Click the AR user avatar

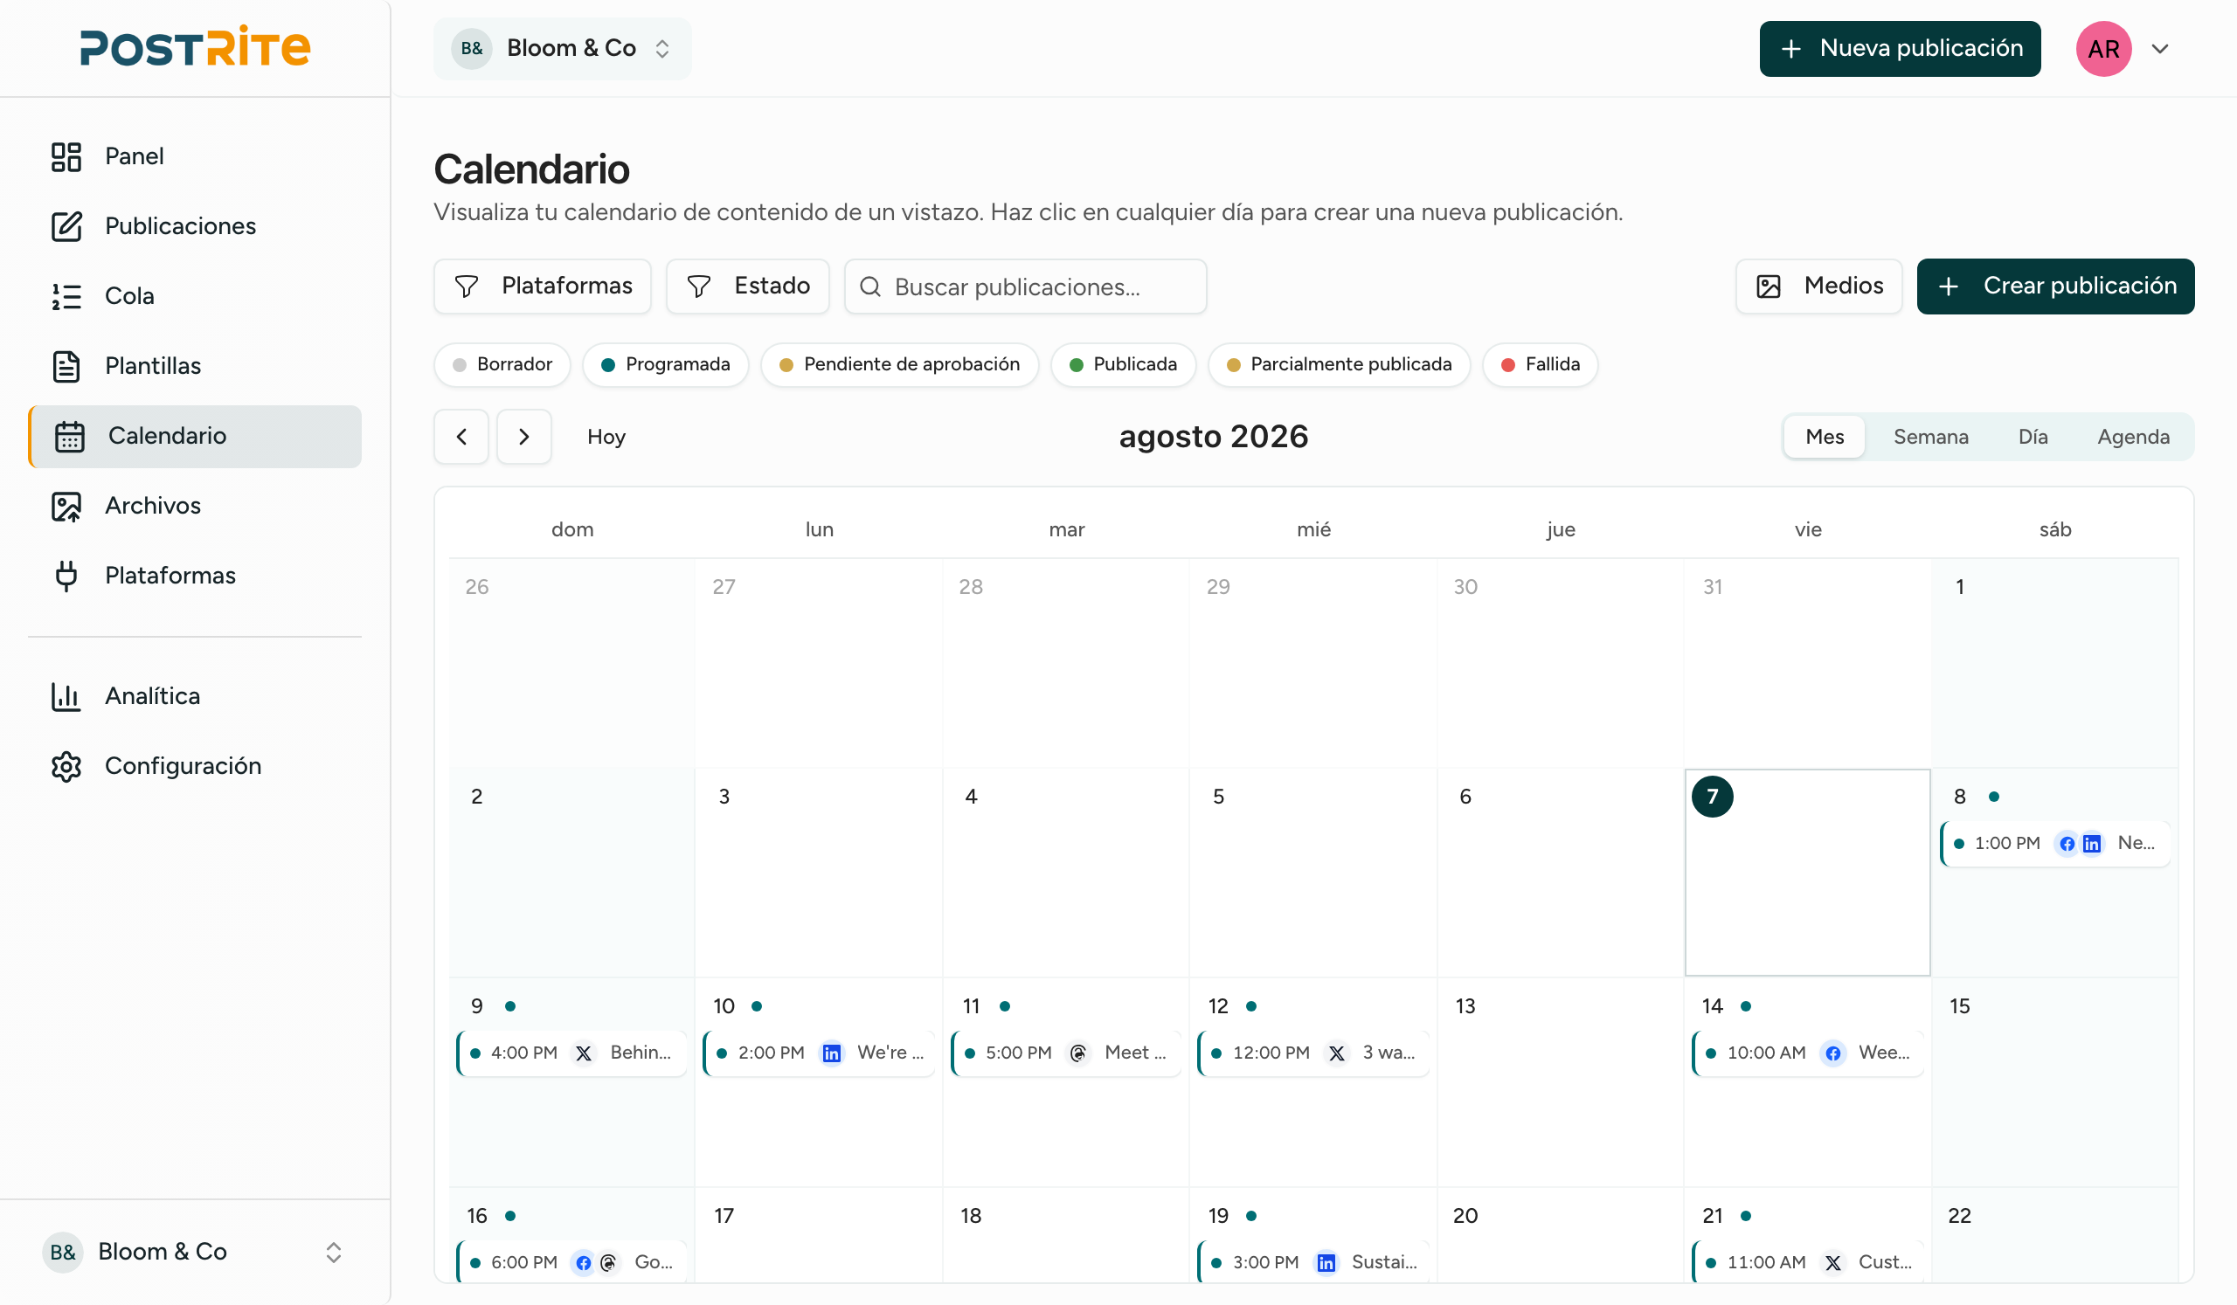(x=2103, y=49)
